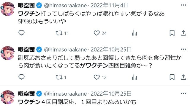The image size is (190, 108).
Task: View analytics of the second tweet
Action: pyautogui.click(x=134, y=77)
